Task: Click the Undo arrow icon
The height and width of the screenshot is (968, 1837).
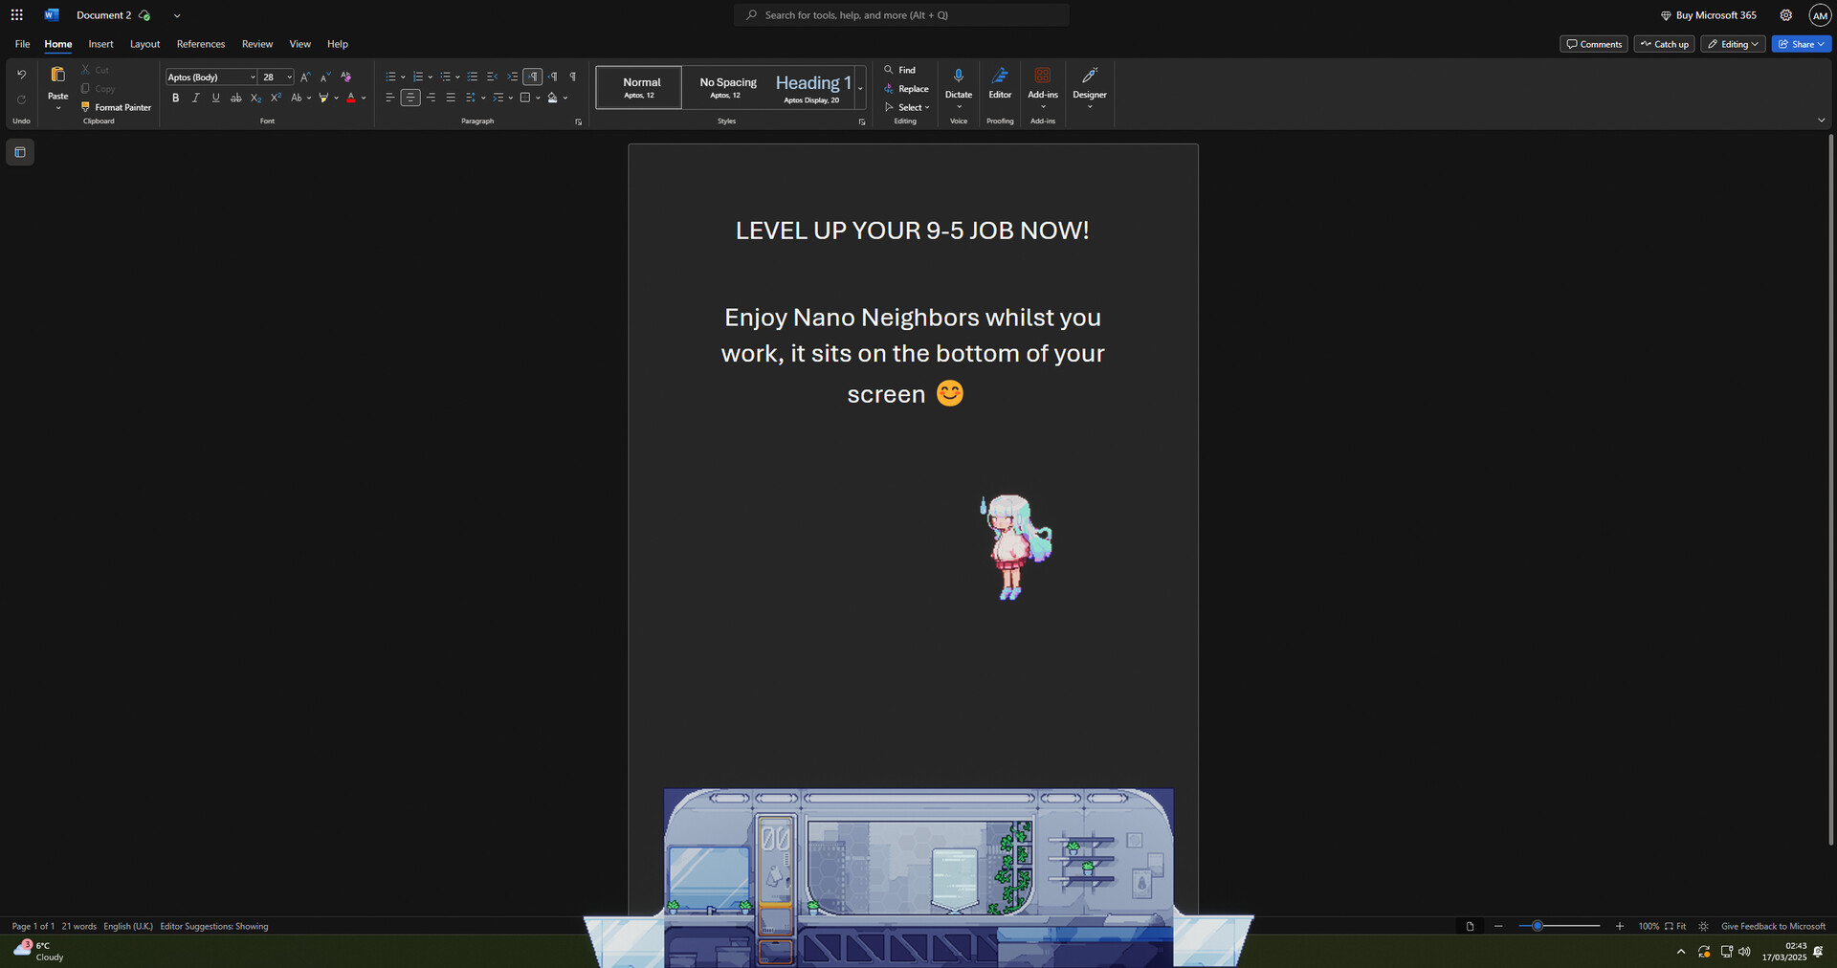Action: pos(21,75)
